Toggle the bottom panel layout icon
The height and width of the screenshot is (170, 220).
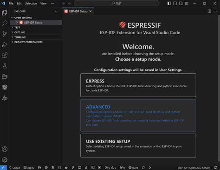[175, 3]
